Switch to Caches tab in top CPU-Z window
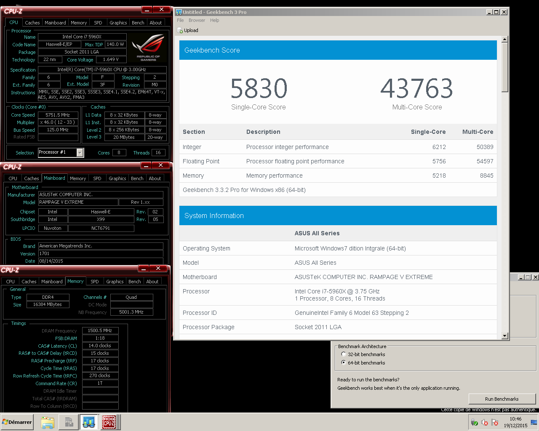Image resolution: width=539 pixels, height=431 pixels. 32,23
